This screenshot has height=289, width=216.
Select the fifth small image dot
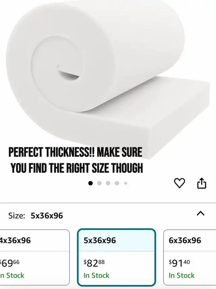click(x=126, y=183)
